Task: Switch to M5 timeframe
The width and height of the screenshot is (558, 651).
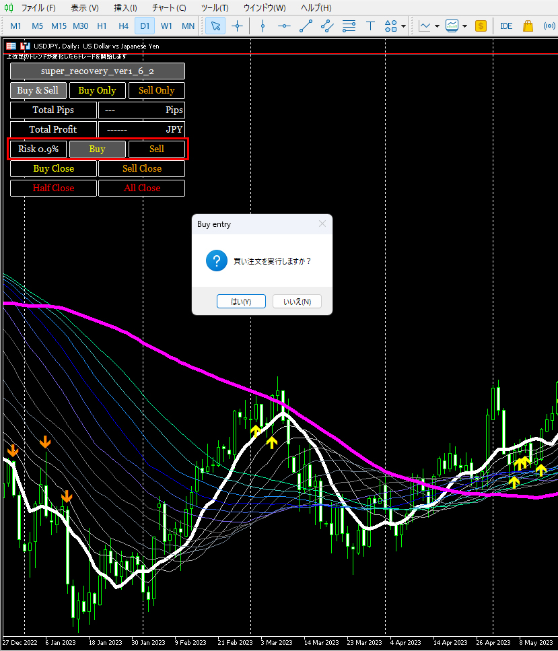Action: click(38, 26)
